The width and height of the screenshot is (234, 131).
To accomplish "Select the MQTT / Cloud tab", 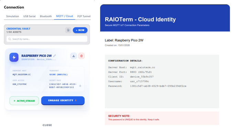I will [x=64, y=16].
